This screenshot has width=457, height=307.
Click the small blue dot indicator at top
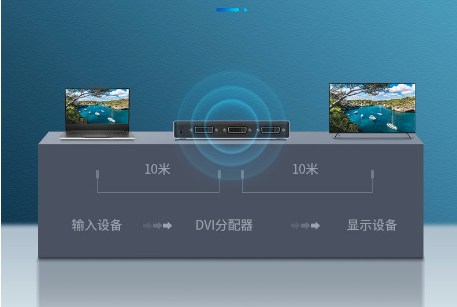coord(245,10)
